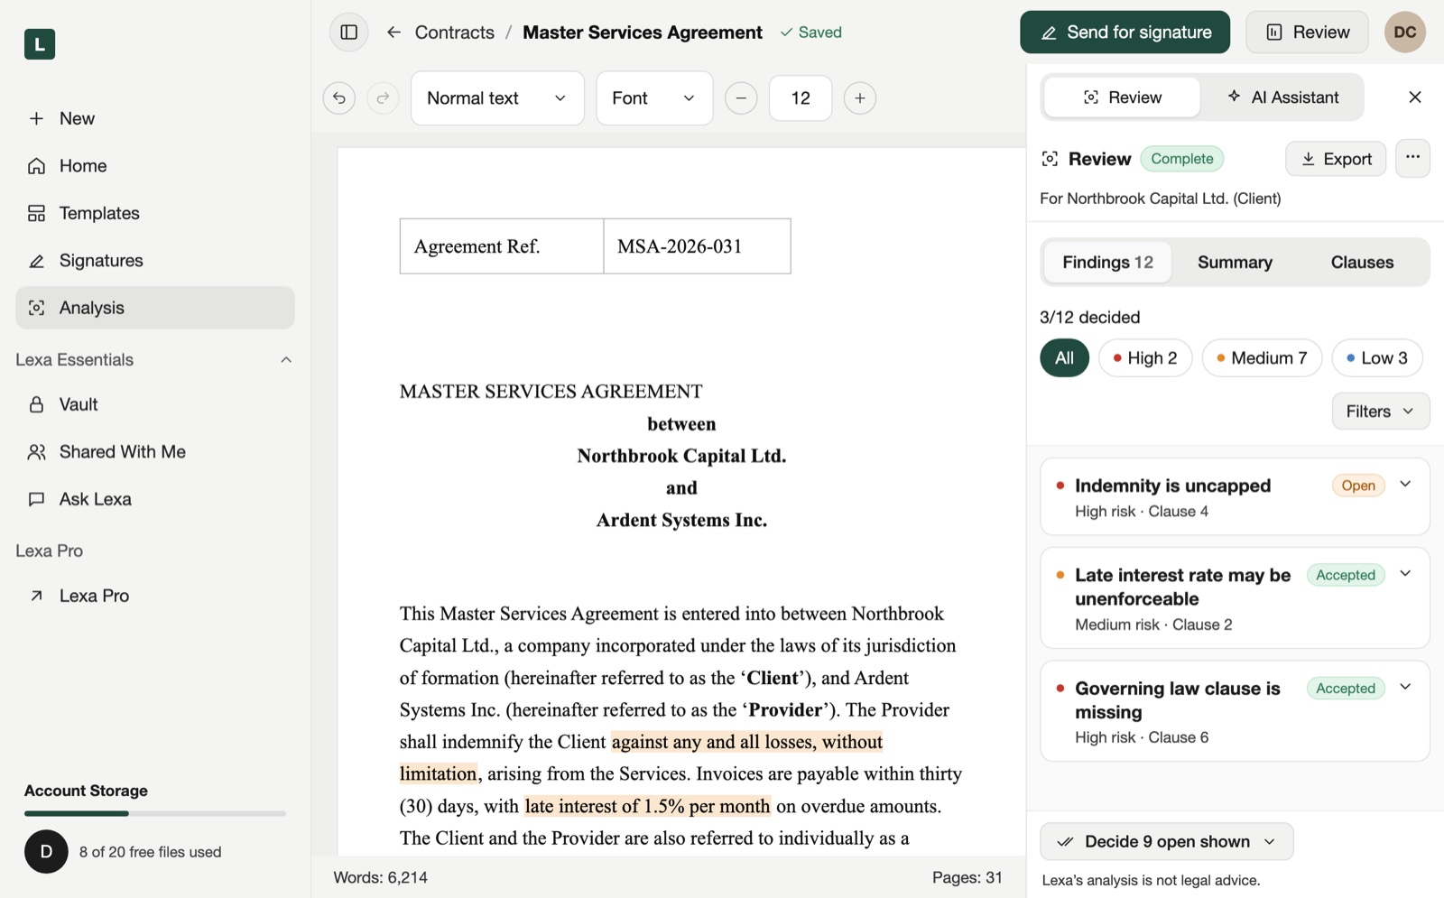1444x898 pixels.
Task: Open Signatures in sidebar
Action: point(155,261)
